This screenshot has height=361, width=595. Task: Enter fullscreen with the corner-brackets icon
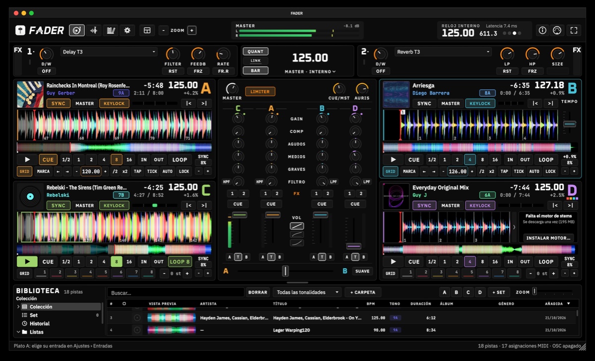coord(574,30)
